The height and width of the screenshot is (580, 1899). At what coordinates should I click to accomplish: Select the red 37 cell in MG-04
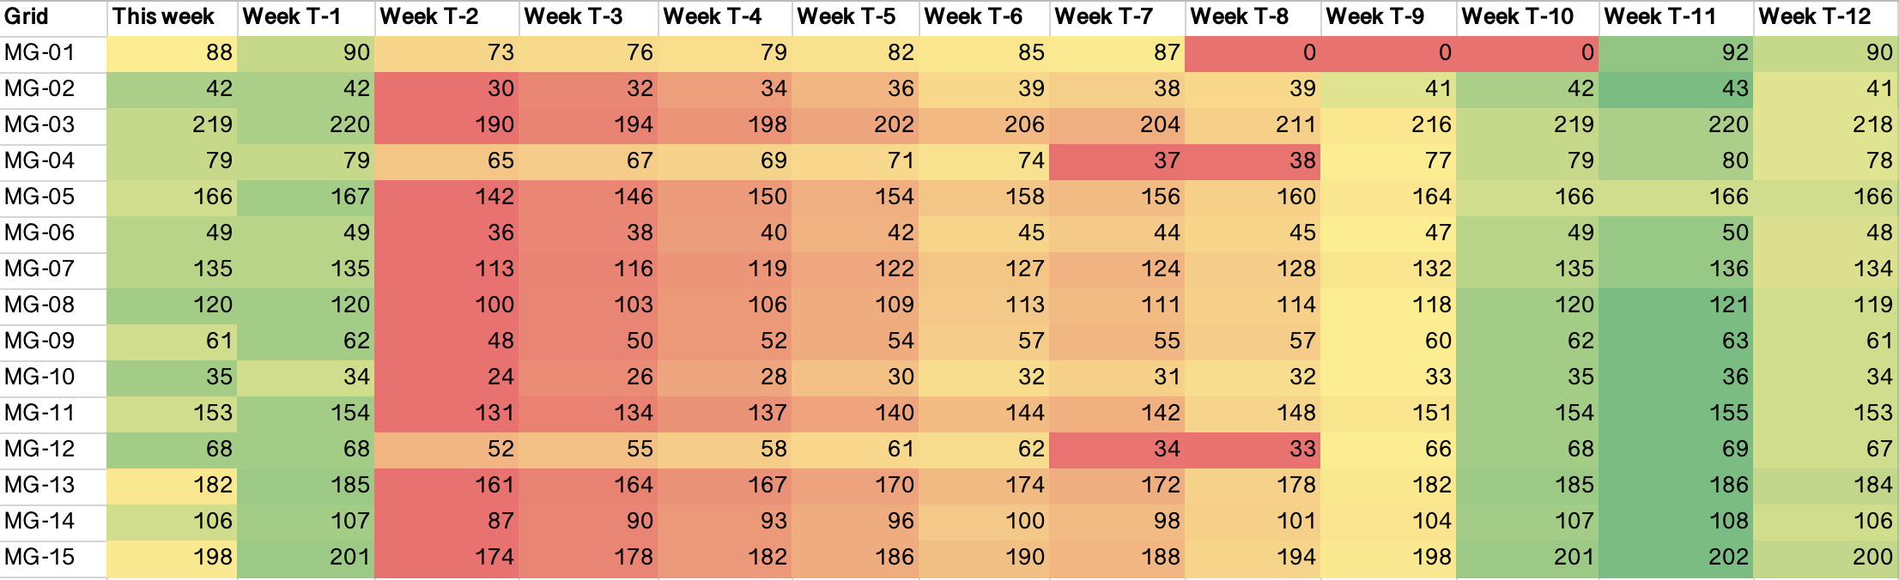point(1116,161)
